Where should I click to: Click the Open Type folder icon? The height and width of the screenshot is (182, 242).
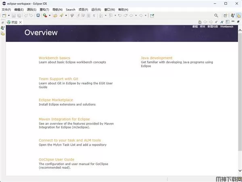[55, 15]
